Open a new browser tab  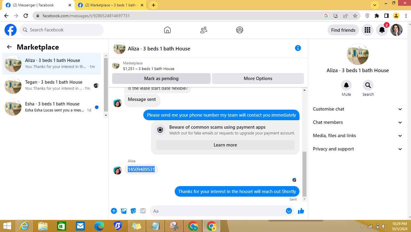tap(154, 5)
